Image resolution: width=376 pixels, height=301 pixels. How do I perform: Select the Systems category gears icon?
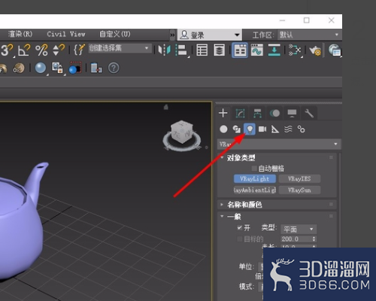click(301, 129)
